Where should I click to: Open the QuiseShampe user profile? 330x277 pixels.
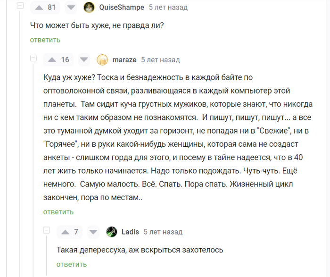[x=122, y=8]
